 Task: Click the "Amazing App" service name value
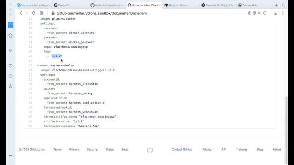88,126
